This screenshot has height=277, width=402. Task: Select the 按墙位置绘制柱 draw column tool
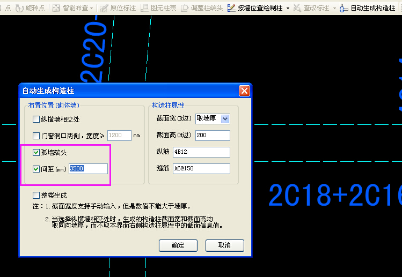(255, 8)
